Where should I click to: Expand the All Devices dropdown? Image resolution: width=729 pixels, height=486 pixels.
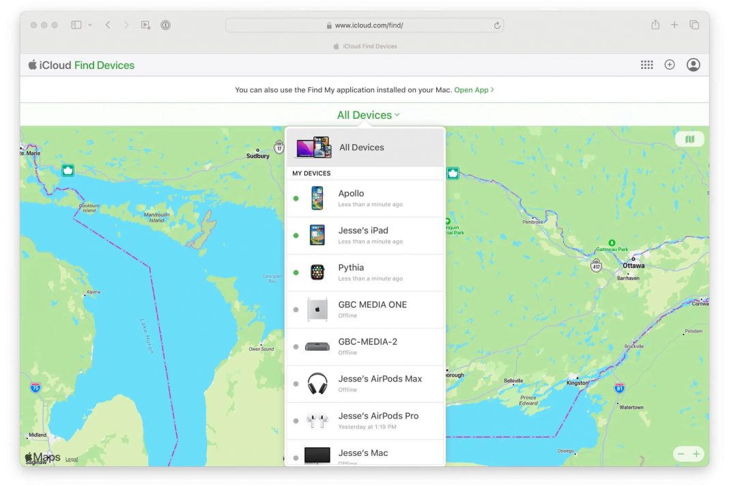point(368,115)
